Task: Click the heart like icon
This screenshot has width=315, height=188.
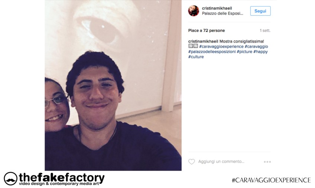Action: coord(191,162)
